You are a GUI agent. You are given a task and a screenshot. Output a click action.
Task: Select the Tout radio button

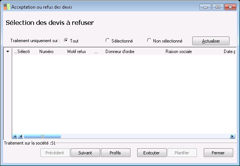point(66,40)
